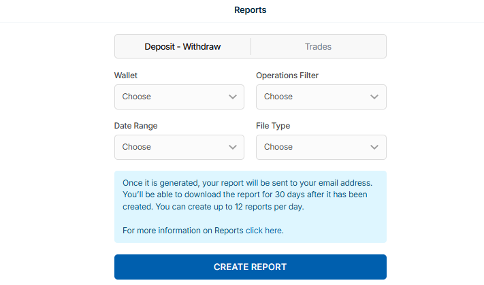Viewport: 484px width, 285px height.
Task: Click the File Type chevron arrow
Action: click(x=374, y=147)
